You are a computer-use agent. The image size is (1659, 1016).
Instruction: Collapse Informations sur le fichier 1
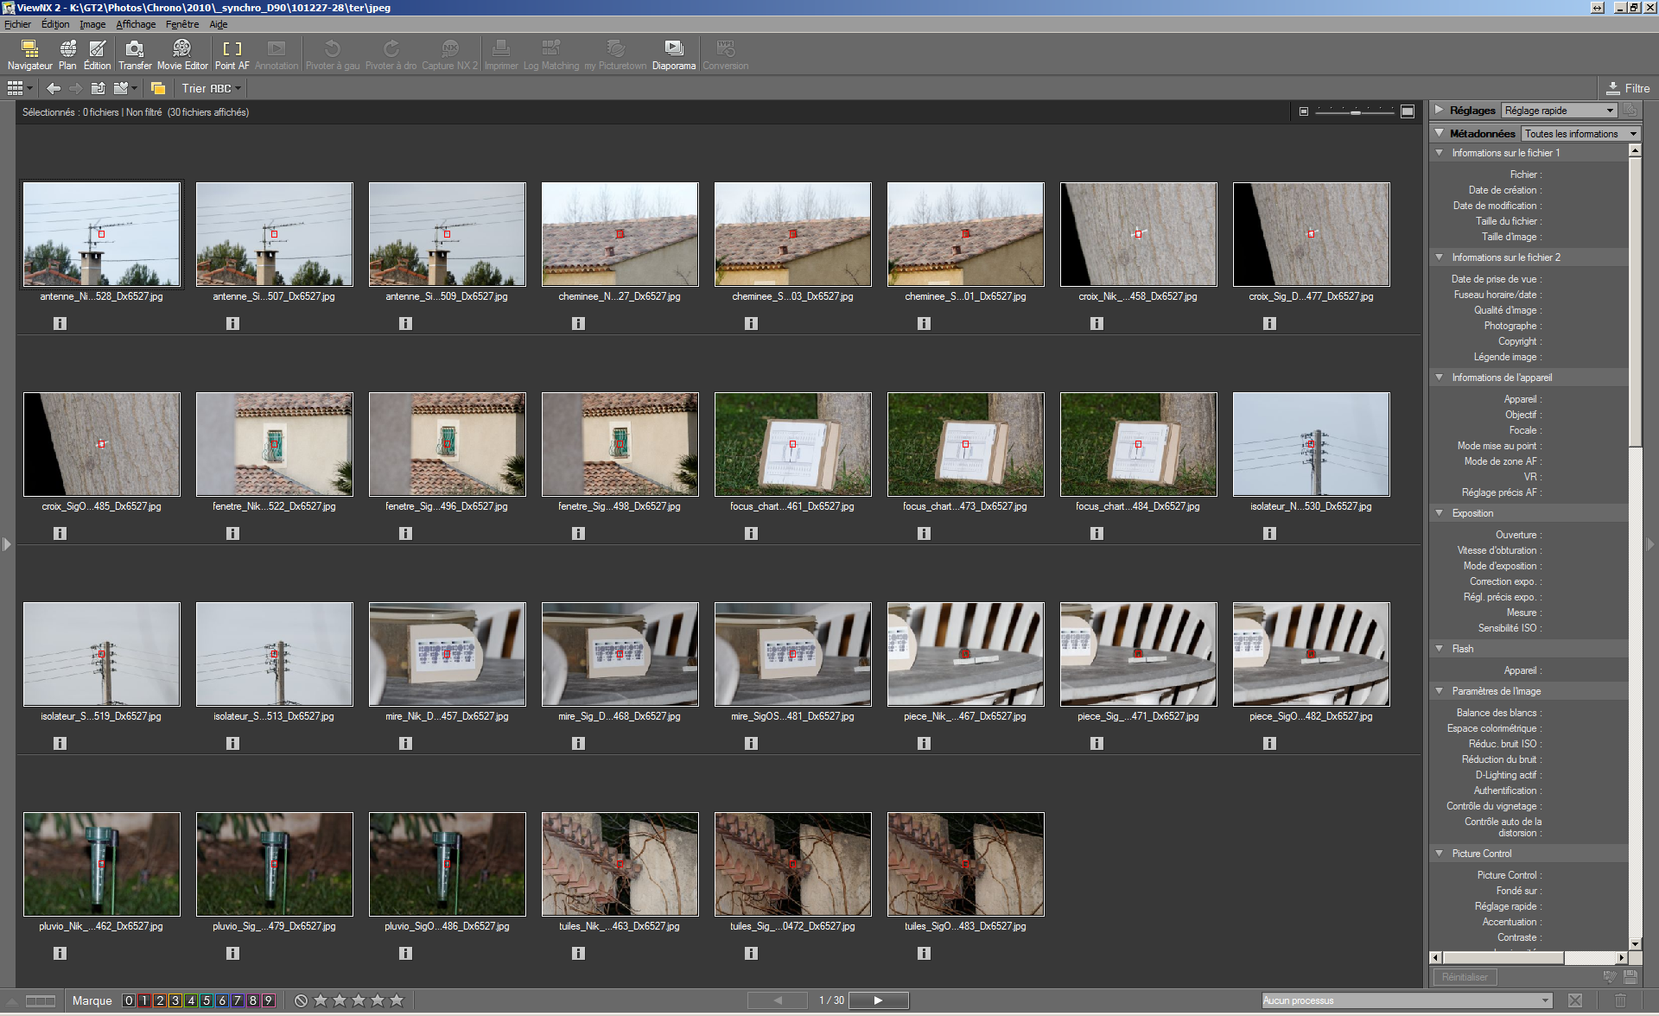(x=1440, y=153)
